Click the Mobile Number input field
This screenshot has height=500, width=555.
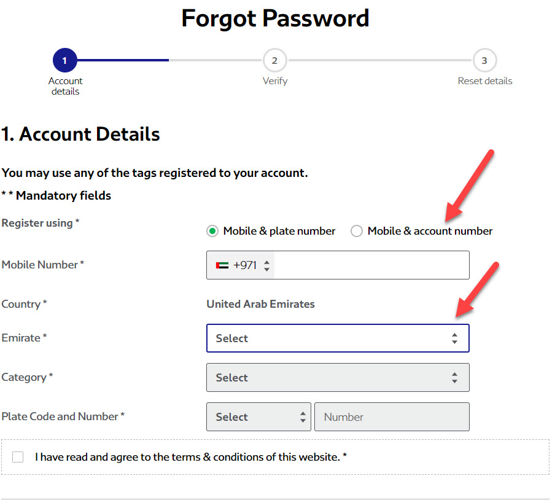[x=371, y=265]
